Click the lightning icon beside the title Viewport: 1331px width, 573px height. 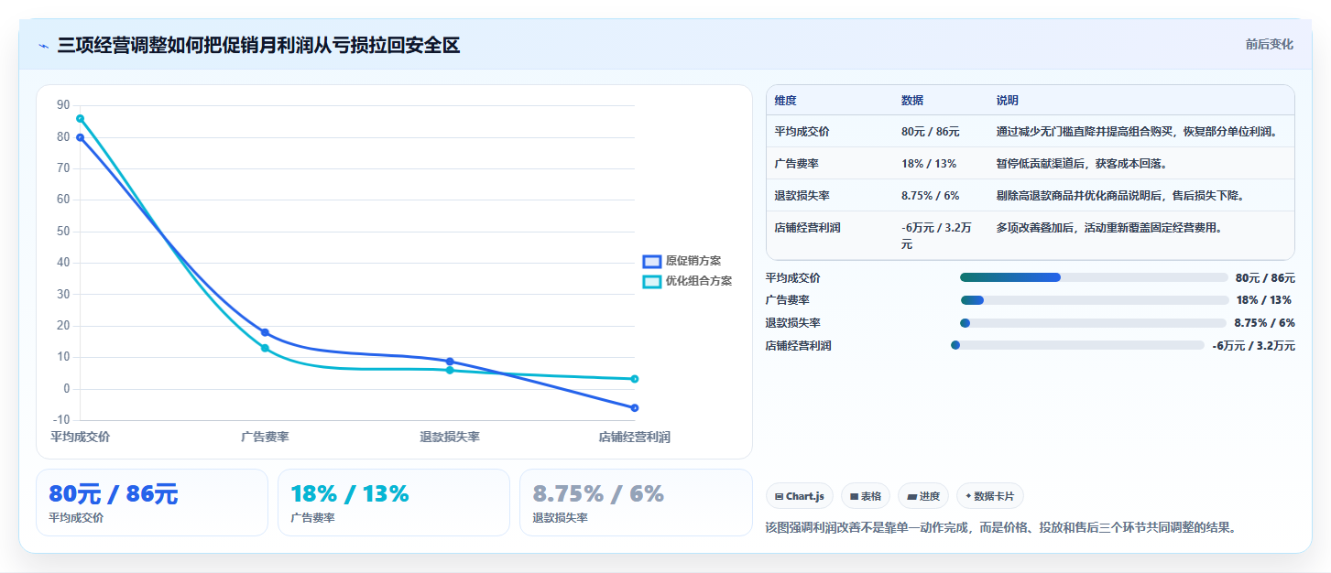tap(43, 46)
